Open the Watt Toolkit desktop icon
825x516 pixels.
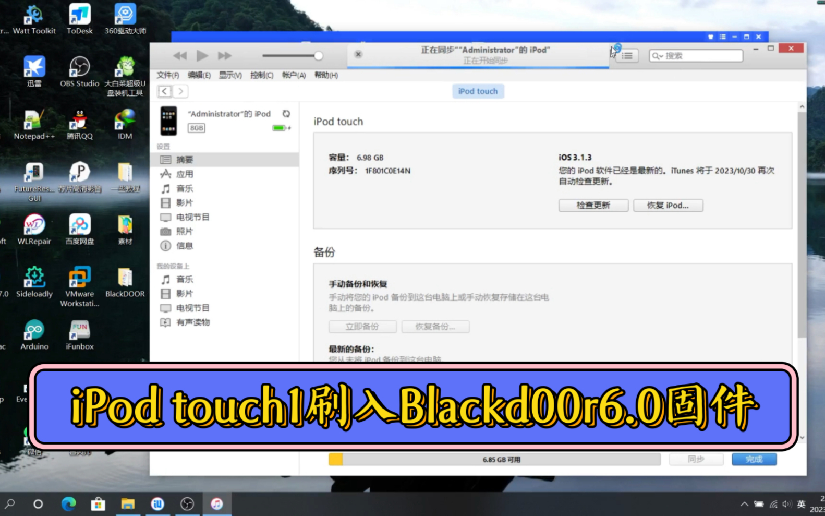click(34, 19)
